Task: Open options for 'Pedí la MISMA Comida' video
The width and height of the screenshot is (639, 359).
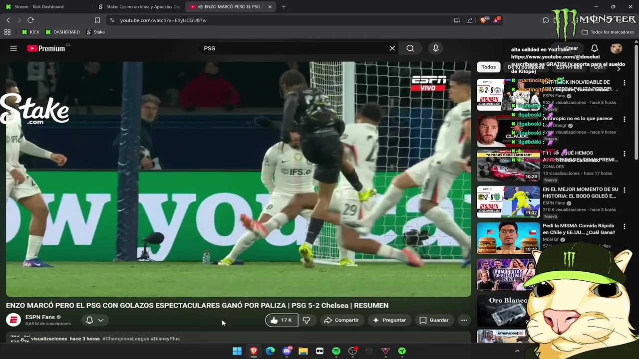Action: point(624,226)
